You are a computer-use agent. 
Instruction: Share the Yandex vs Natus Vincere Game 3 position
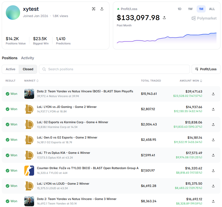click(x=213, y=201)
